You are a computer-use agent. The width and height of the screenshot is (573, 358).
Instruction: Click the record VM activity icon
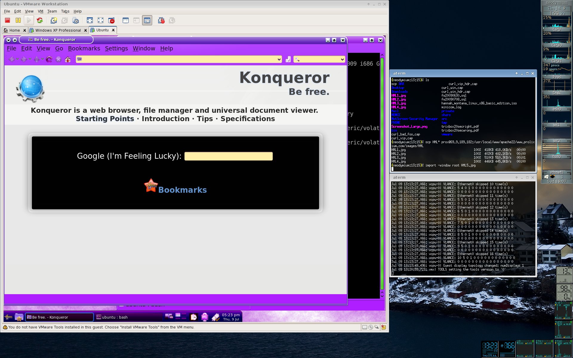point(161,20)
